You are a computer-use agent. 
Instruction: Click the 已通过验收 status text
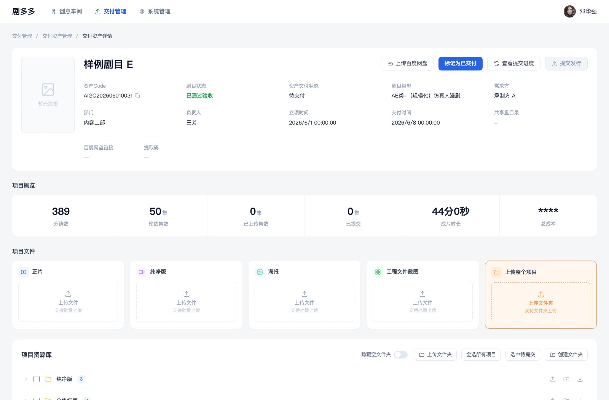coord(200,96)
